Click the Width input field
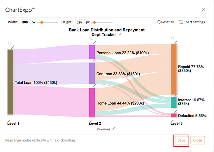 (25, 22)
